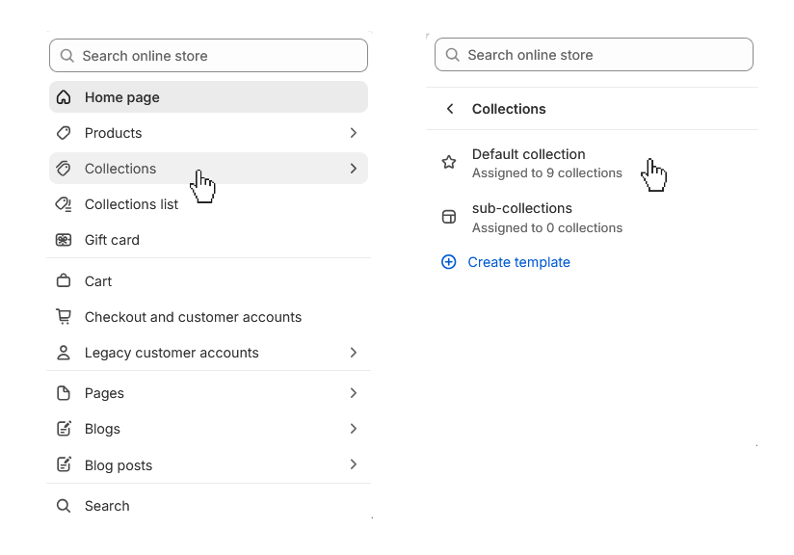Image resolution: width=794 pixels, height=555 pixels.
Task: Select Home page in the menu
Action: click(208, 96)
